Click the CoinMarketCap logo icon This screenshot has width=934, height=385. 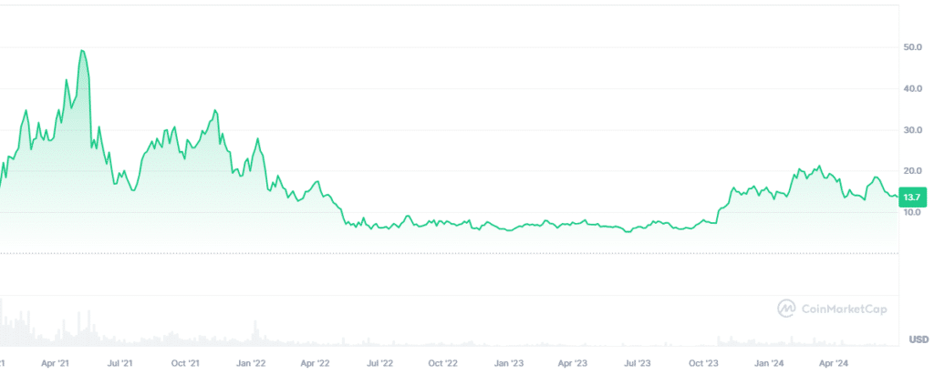point(786,309)
